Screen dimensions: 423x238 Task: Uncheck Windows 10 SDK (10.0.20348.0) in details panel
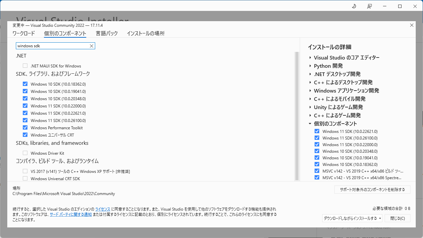[x=317, y=151]
